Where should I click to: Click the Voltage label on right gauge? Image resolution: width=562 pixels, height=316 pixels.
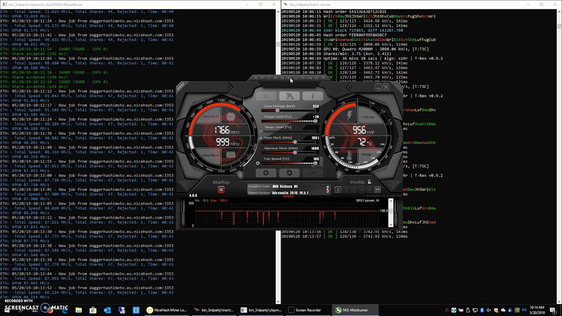click(368, 117)
